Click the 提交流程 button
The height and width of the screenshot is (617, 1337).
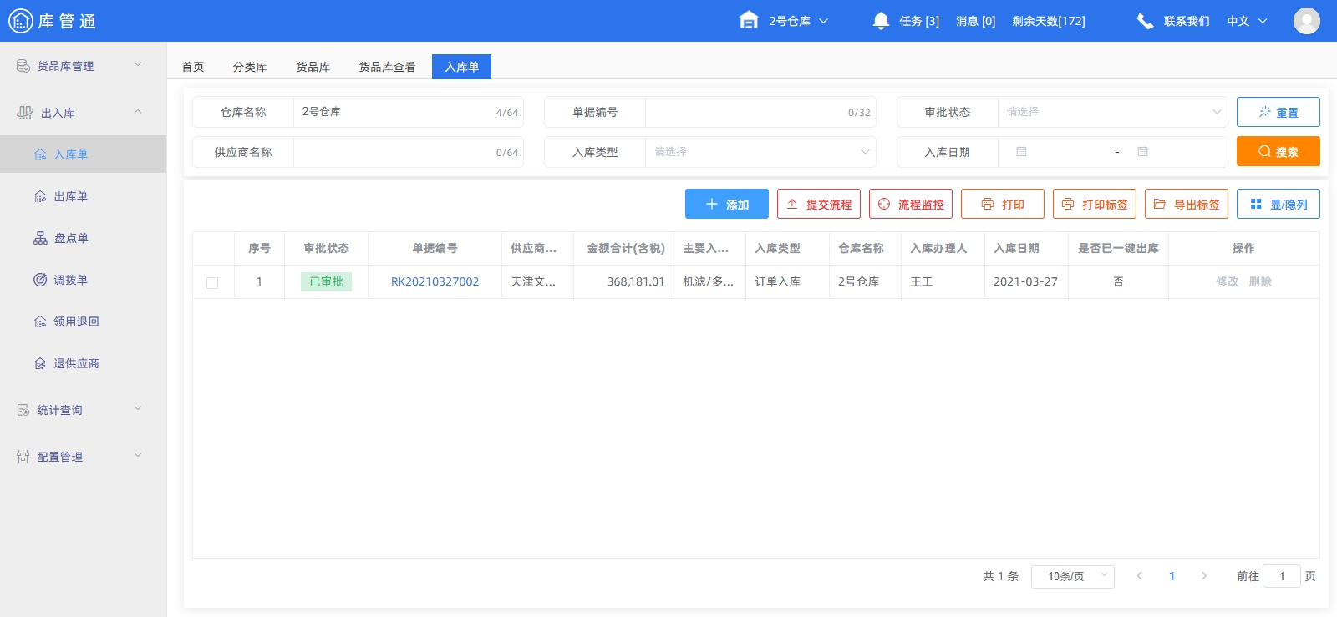tap(819, 204)
